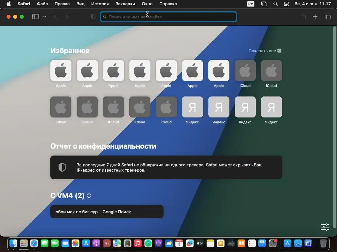Open Notes from the dock
337x252 pixels.
tap(210, 243)
